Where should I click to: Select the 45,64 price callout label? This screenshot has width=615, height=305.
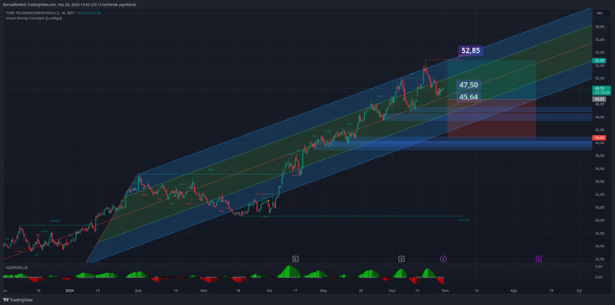(469, 96)
